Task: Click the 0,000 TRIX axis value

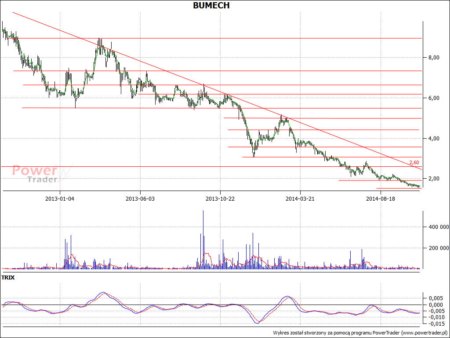Action: coord(436,305)
